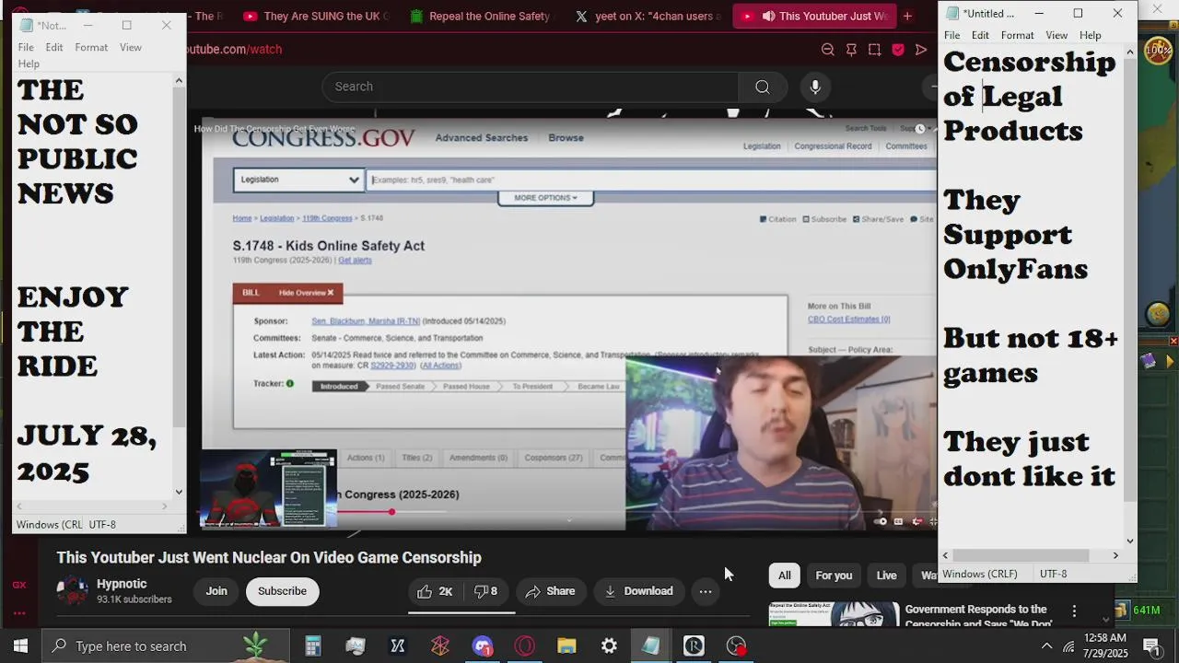Click the Windows taskbar search box
This screenshot has height=663, width=1179.
[x=166, y=646]
